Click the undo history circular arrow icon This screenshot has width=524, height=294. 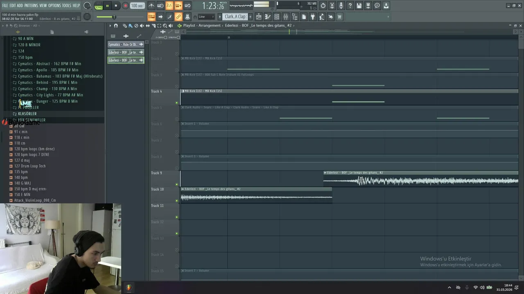323,6
